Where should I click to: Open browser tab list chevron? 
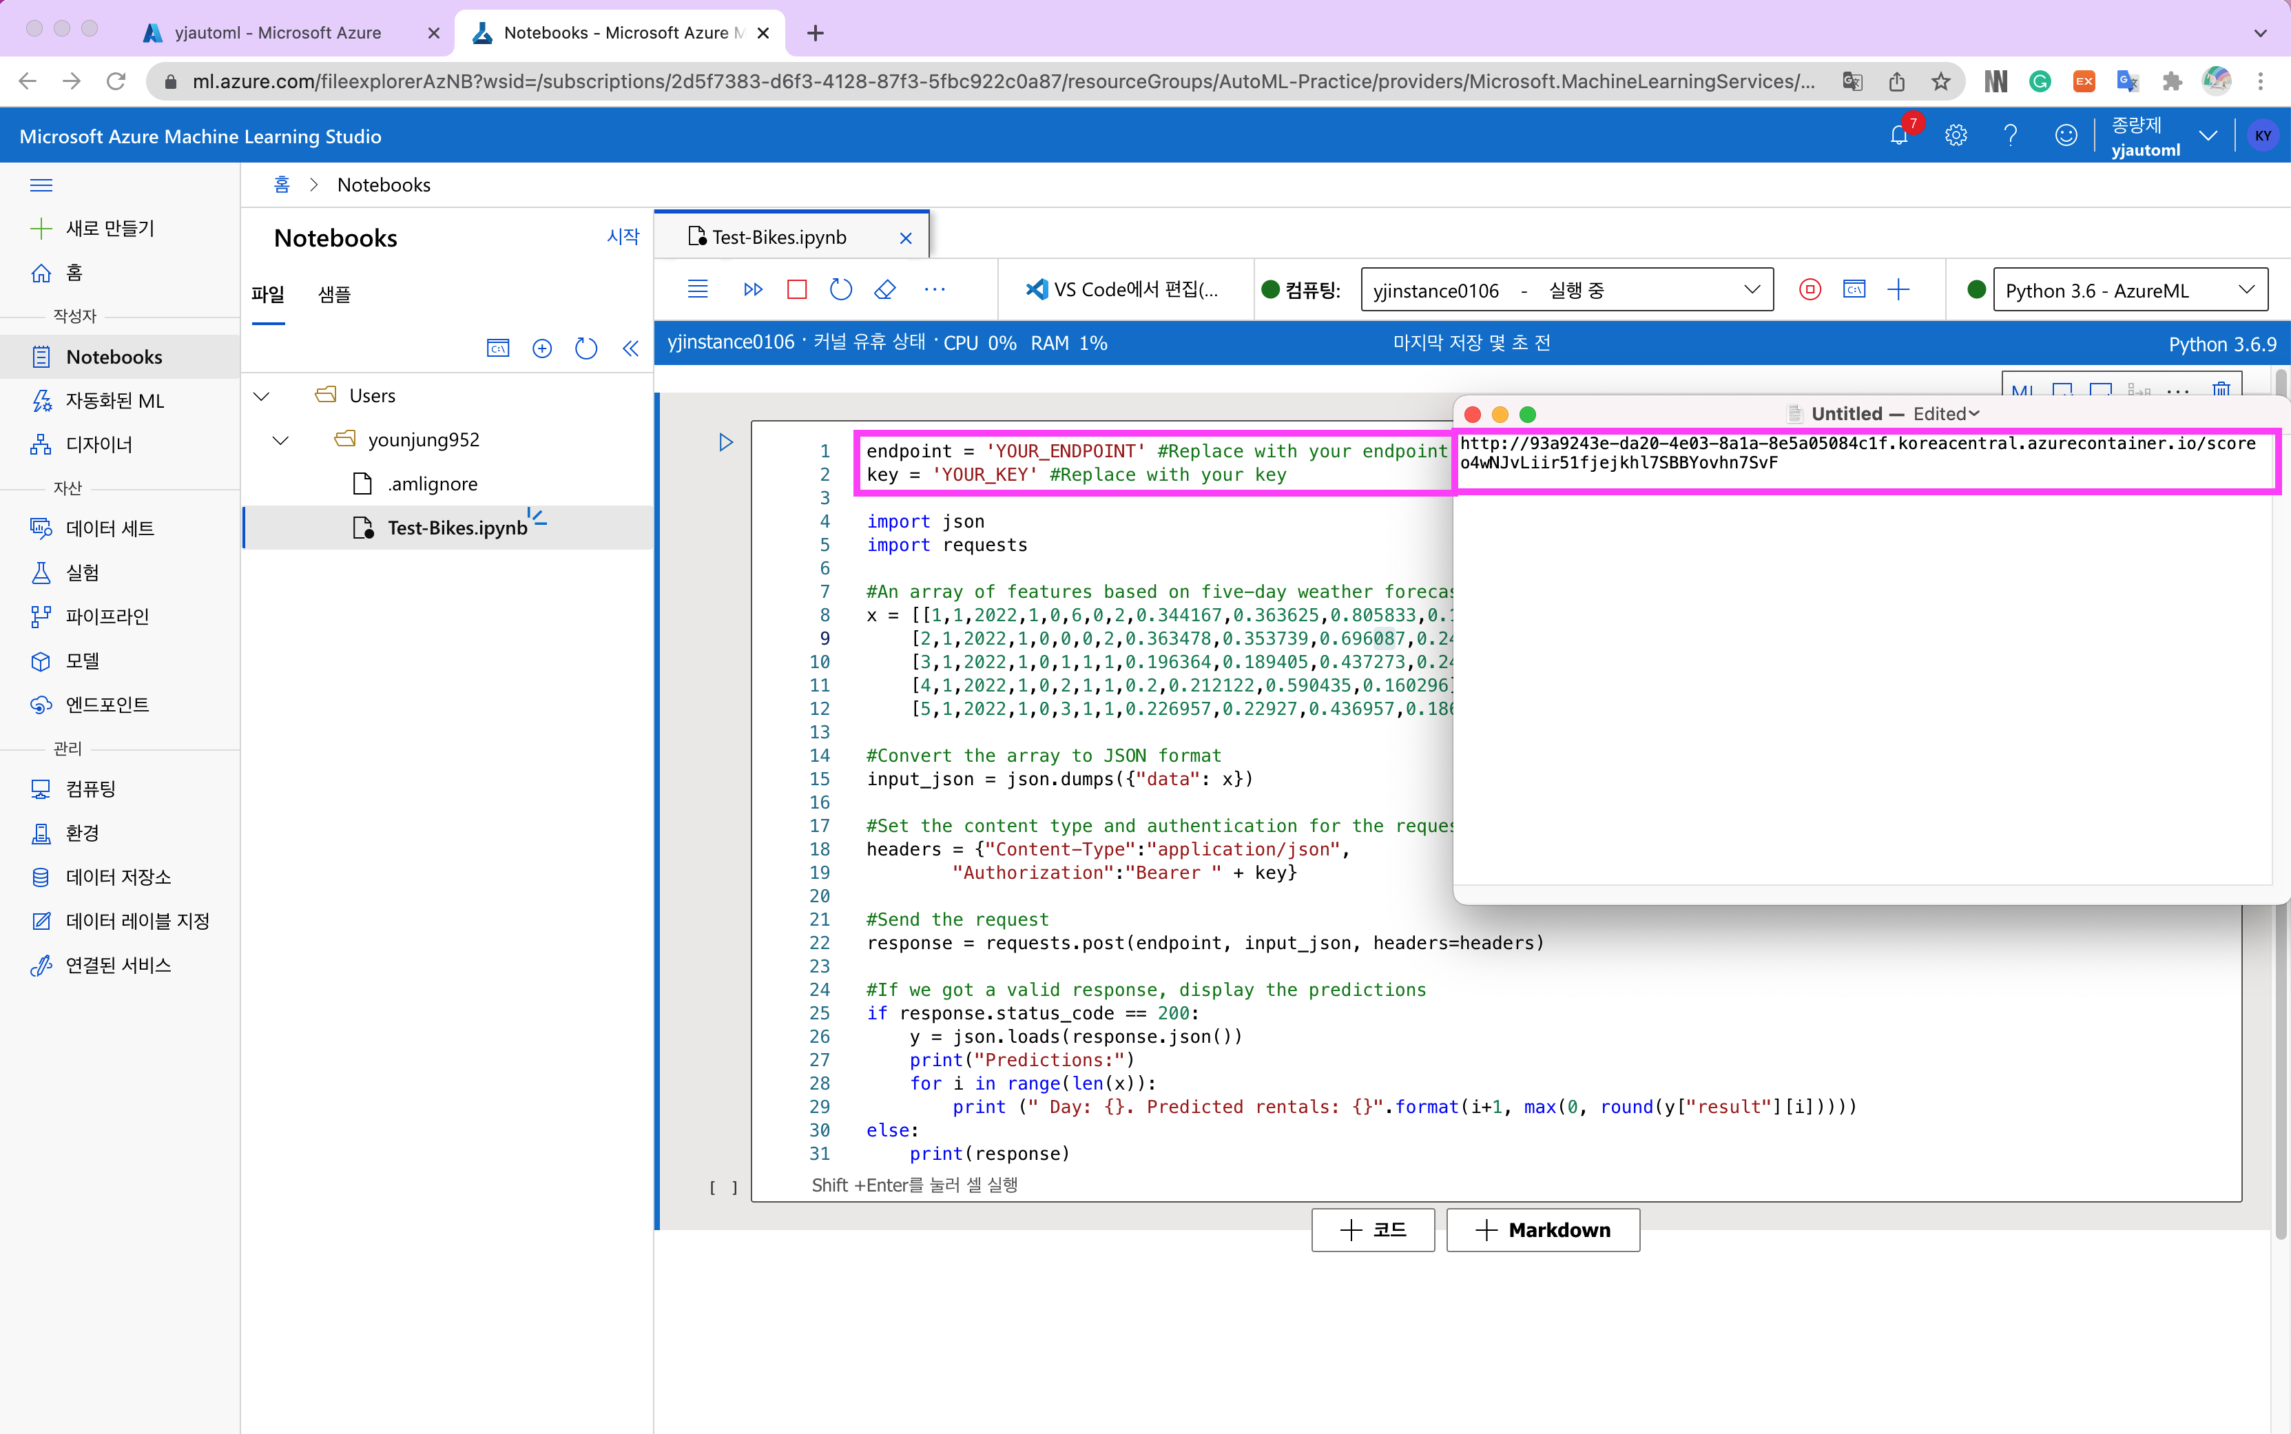pos(2261,33)
